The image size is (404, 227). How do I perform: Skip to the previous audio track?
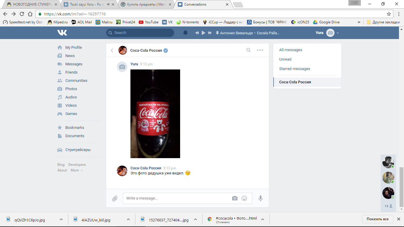pos(197,33)
